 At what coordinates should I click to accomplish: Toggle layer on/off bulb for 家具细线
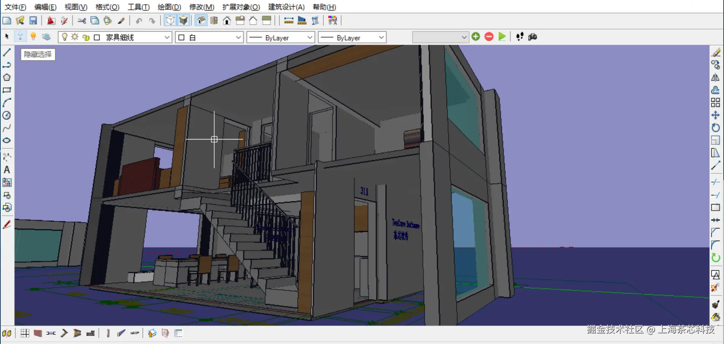point(65,37)
